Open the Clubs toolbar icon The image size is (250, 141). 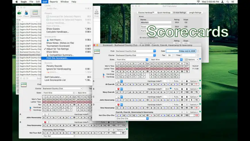click(x=20, y=14)
